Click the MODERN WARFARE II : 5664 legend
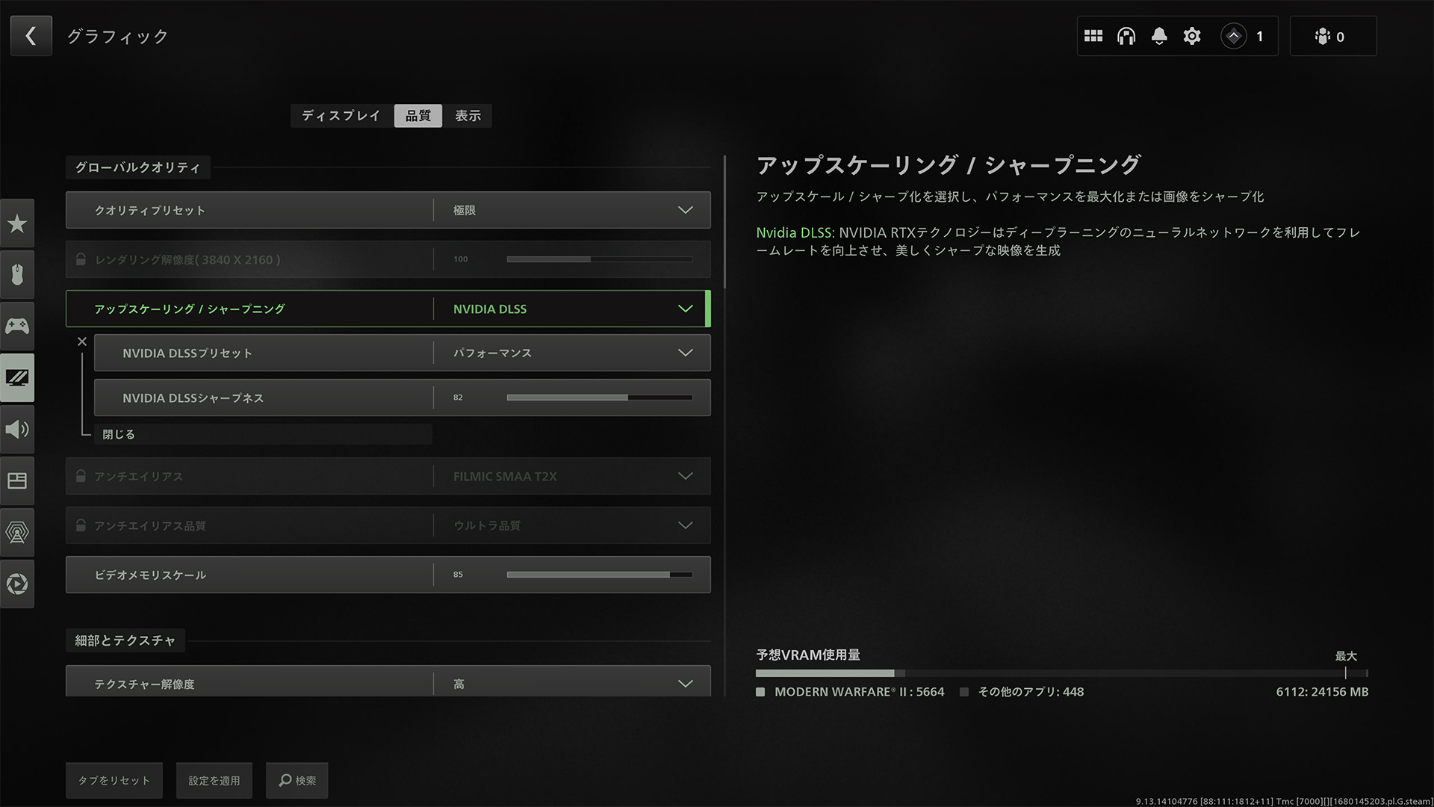Viewport: 1434px width, 807px height. tap(850, 692)
